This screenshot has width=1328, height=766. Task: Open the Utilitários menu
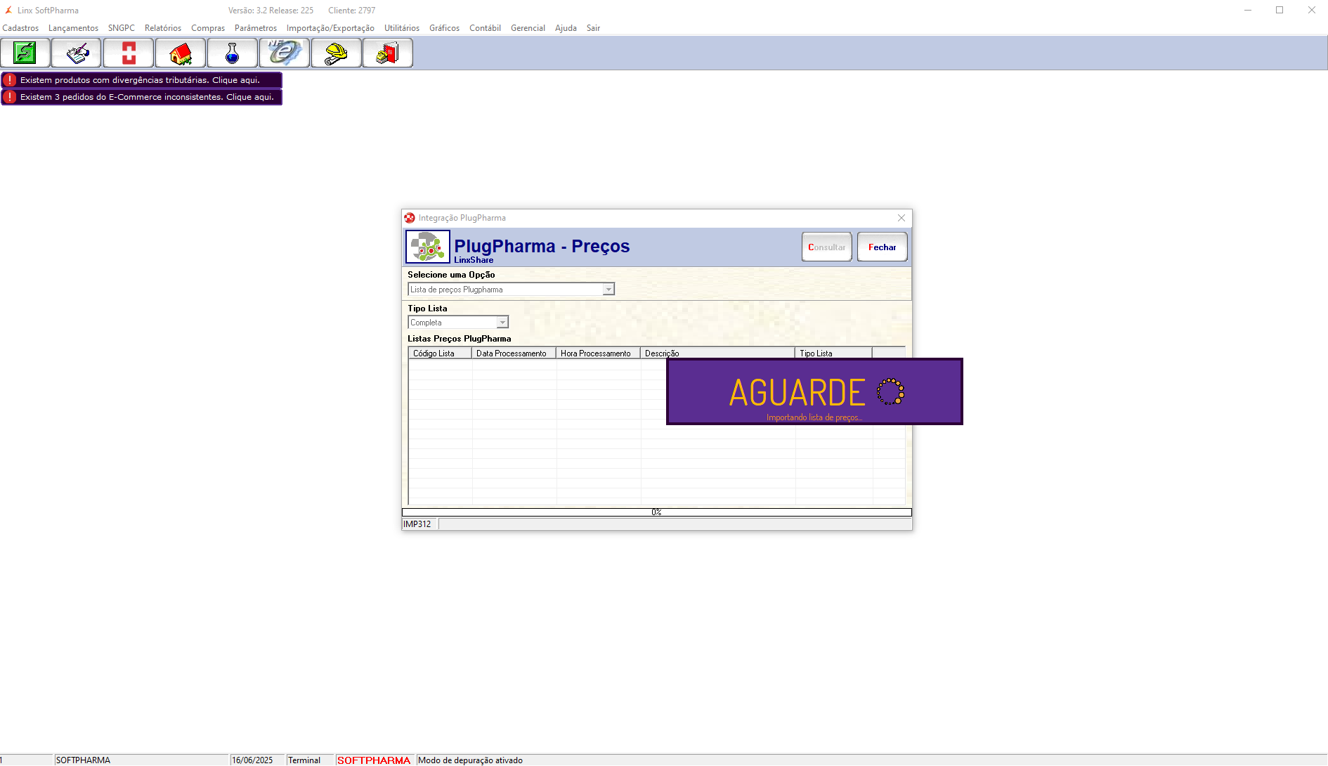[402, 28]
